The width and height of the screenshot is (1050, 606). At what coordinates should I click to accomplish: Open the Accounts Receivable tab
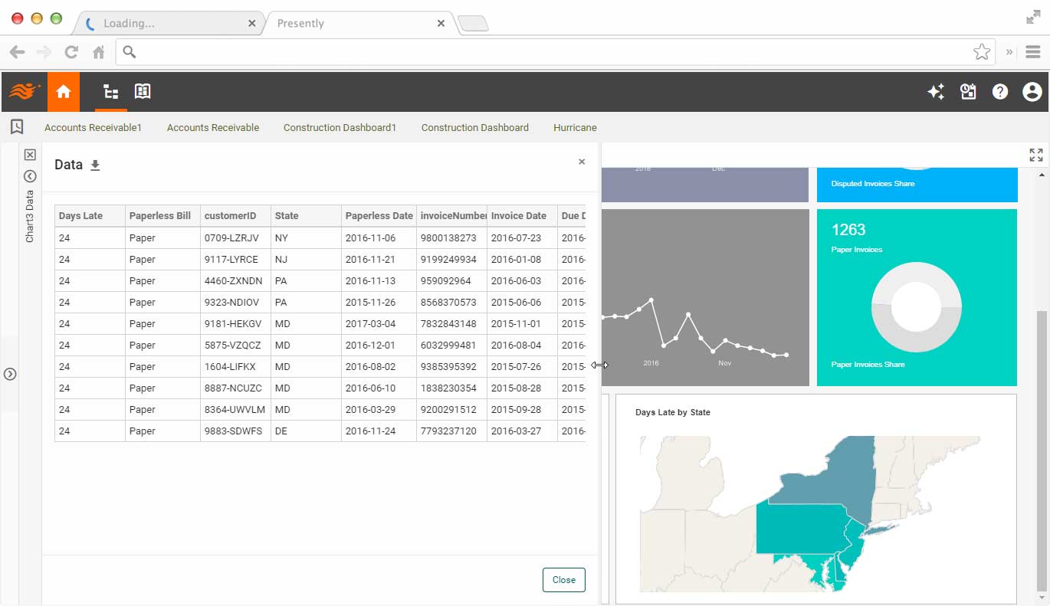(x=213, y=128)
